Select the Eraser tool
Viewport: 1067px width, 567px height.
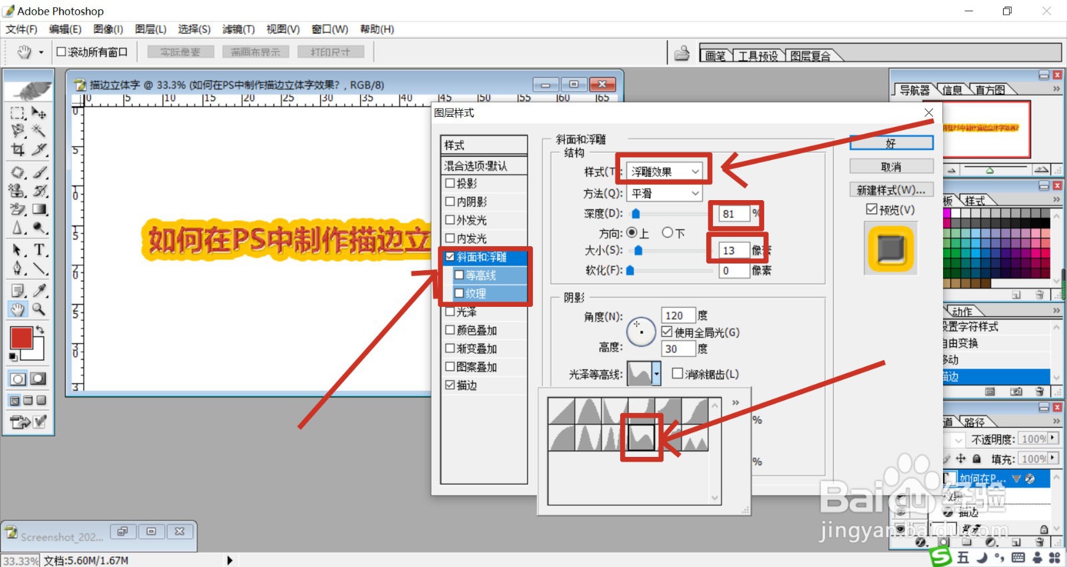(x=18, y=209)
